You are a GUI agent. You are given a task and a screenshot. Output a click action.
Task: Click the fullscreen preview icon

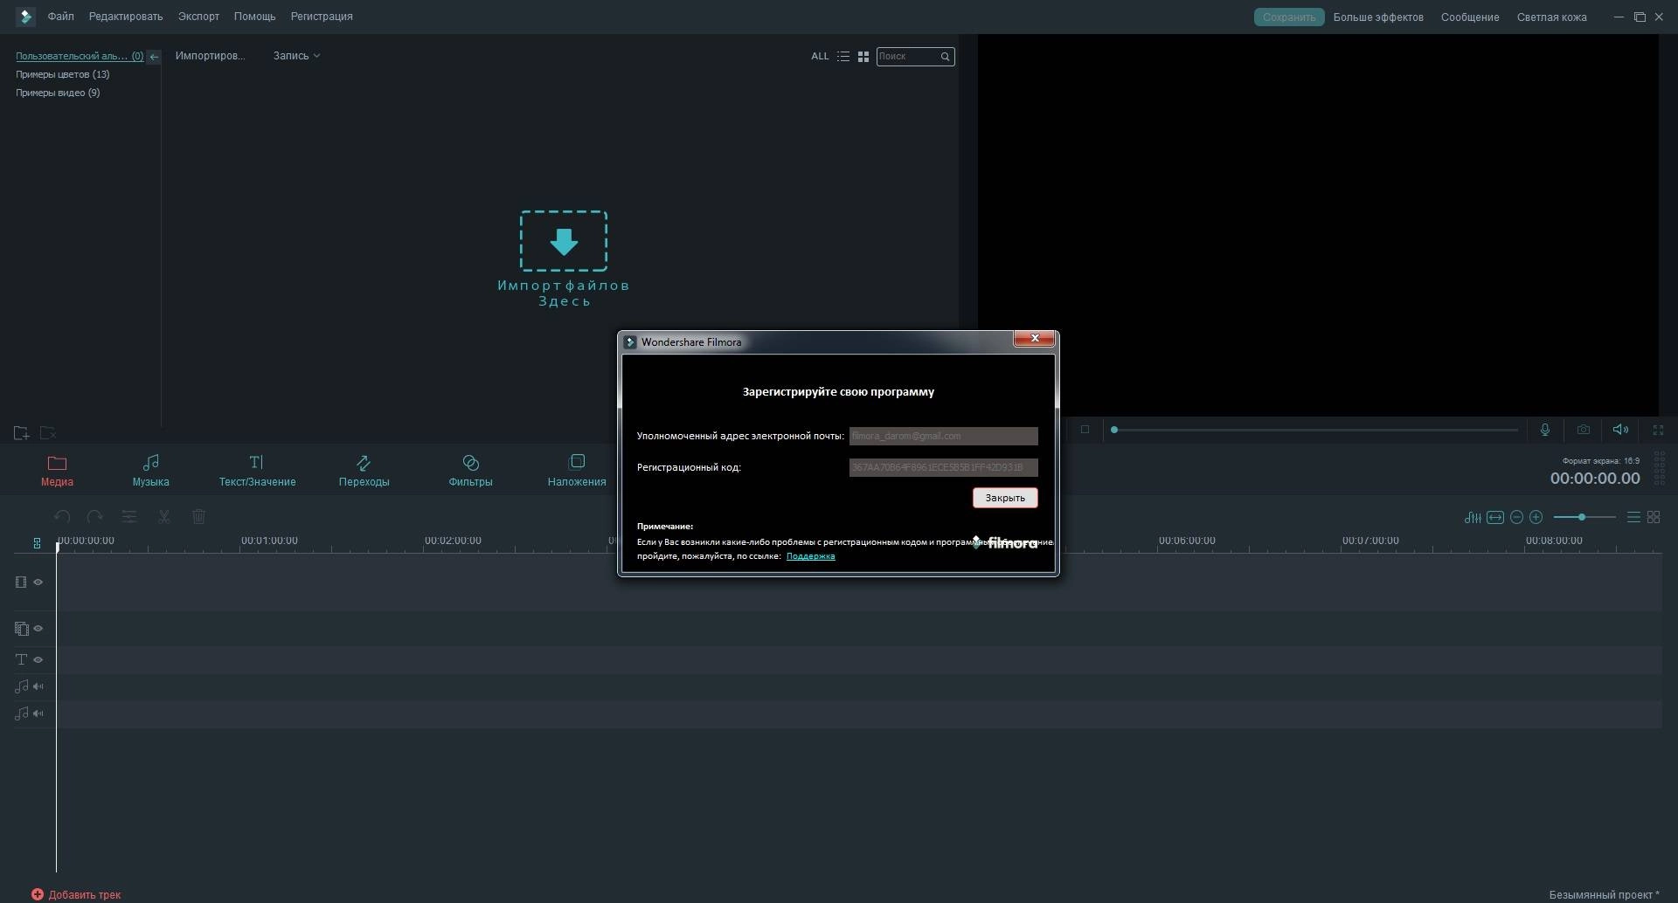(x=1658, y=430)
